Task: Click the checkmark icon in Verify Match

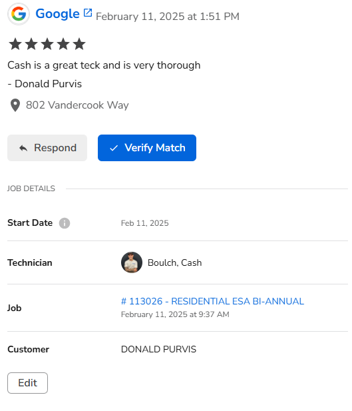Action: [x=114, y=148]
